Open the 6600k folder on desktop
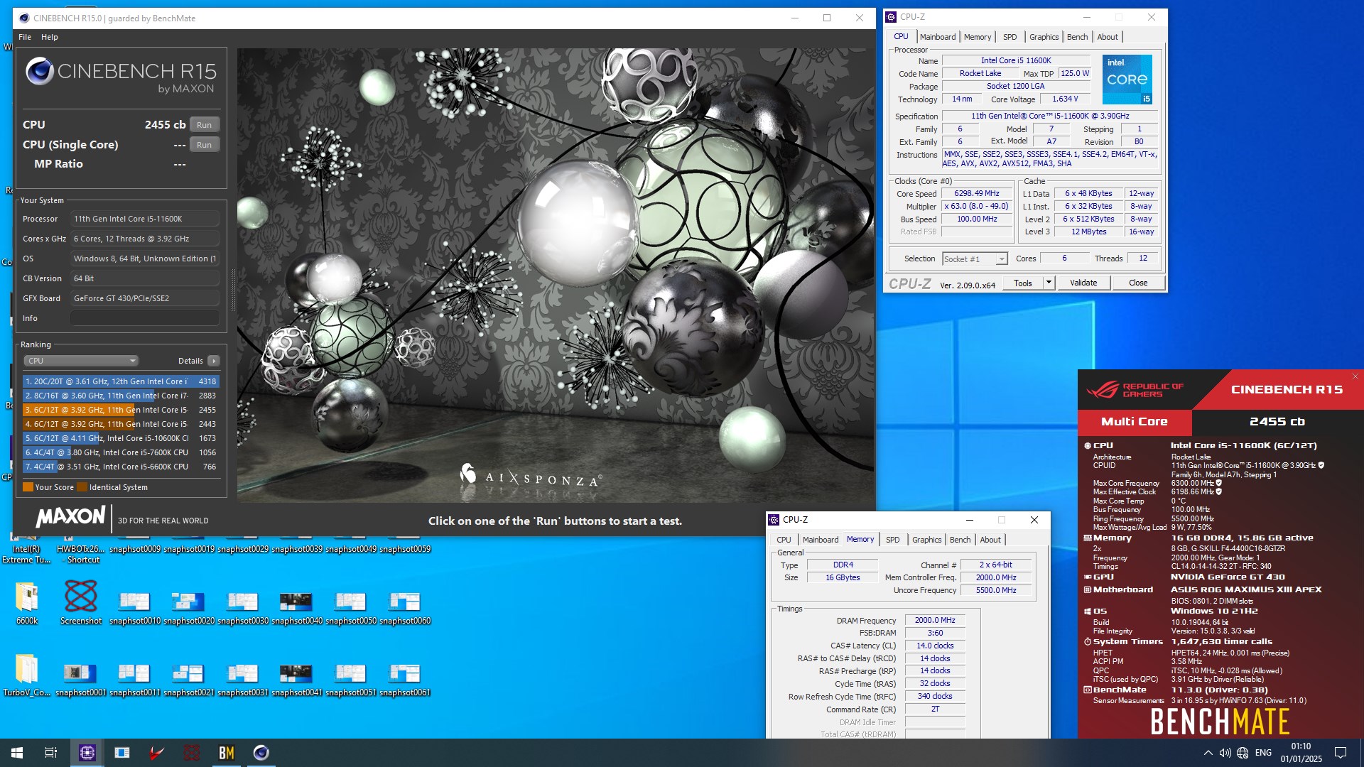Screen dimensions: 1364x767 pos(27,603)
